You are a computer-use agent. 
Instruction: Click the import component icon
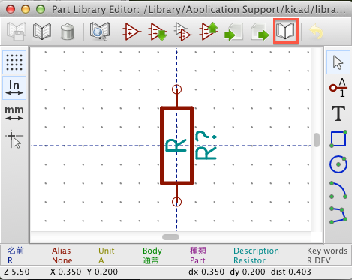point(234,32)
